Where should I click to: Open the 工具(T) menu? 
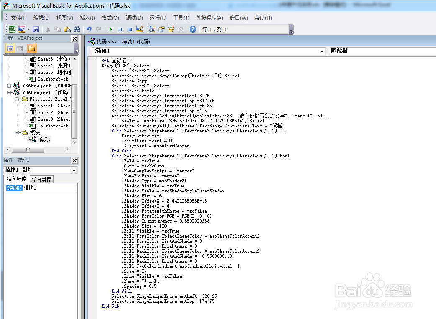coord(181,18)
